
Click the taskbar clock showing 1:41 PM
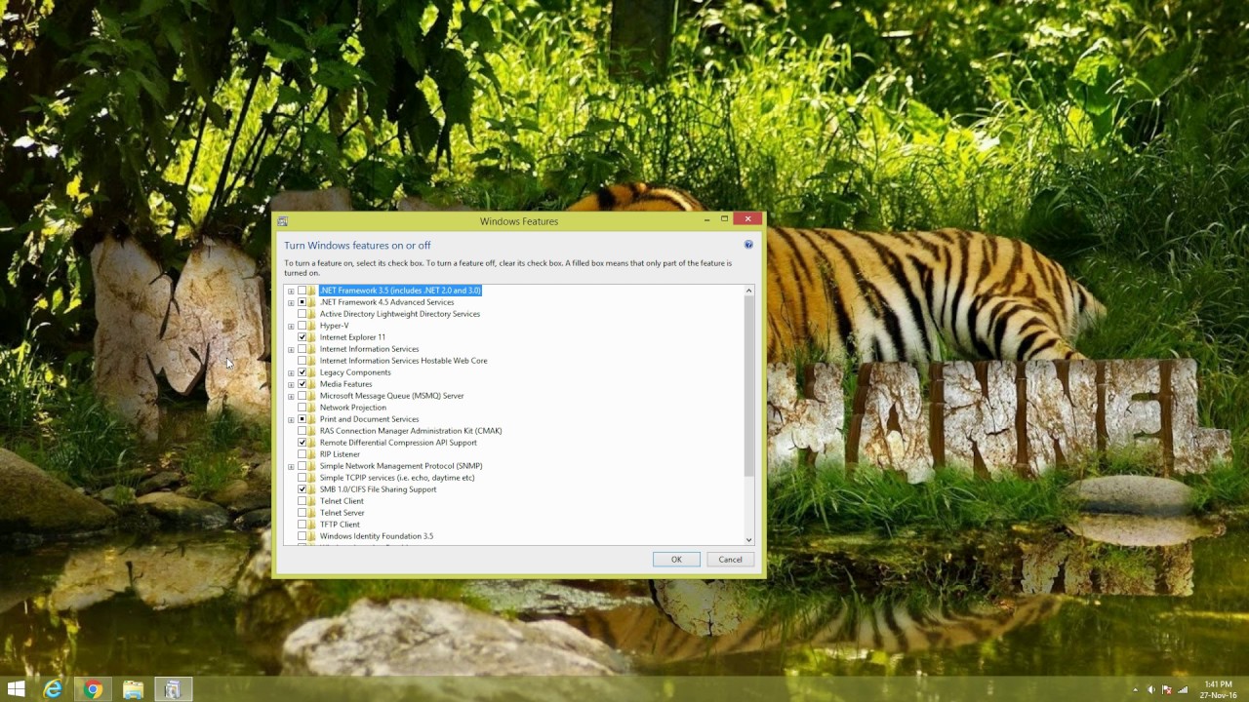coord(1218,689)
